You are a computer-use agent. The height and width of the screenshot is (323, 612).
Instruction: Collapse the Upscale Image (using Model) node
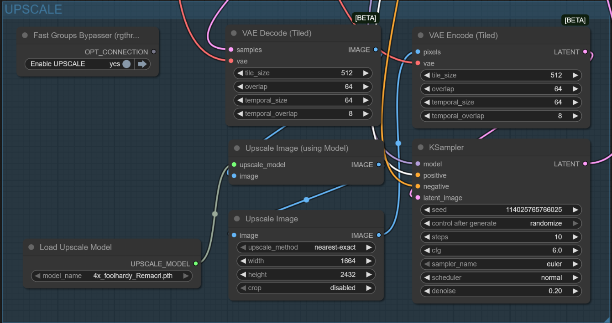coord(236,149)
